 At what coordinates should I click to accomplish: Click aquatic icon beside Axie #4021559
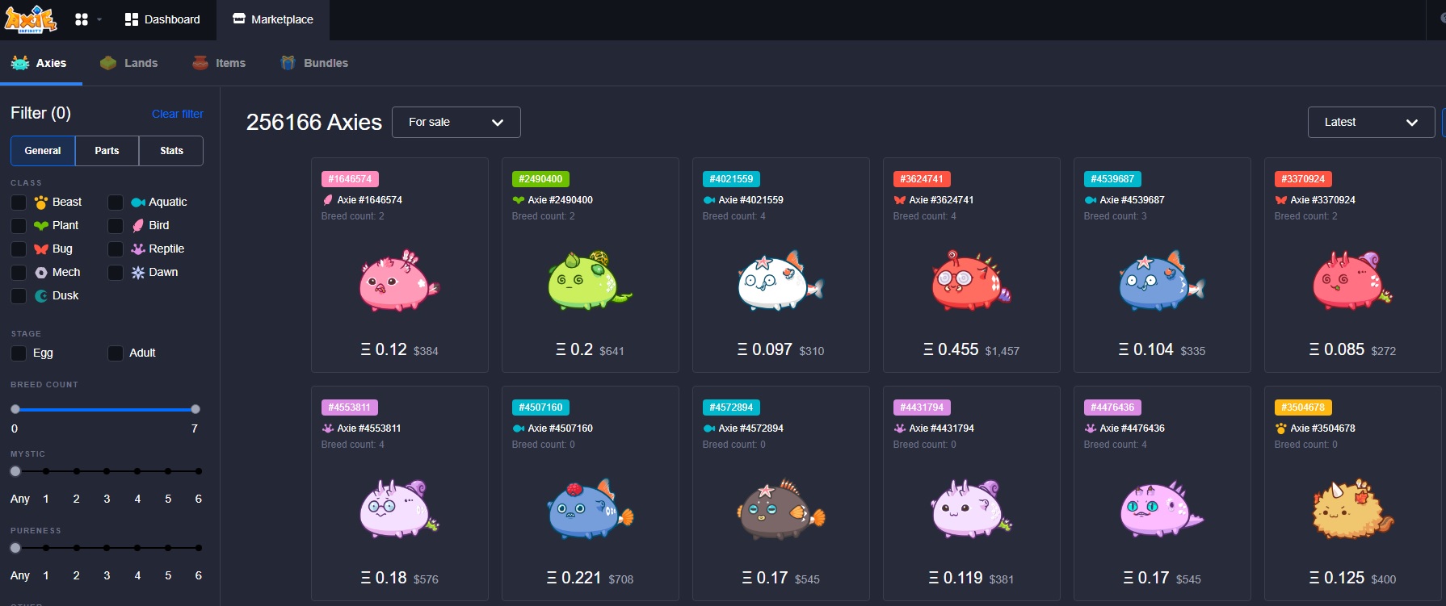(x=709, y=200)
